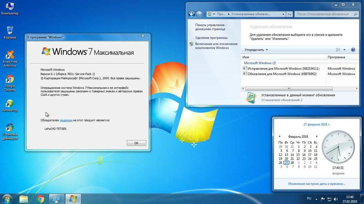Viewport: 364px width, 204px height.
Task: Open Chrome from the taskbar
Action: tap(40, 199)
